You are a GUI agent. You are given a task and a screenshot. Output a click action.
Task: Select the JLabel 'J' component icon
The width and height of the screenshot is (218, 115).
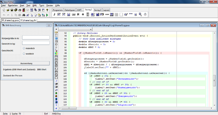[x=54, y=14]
